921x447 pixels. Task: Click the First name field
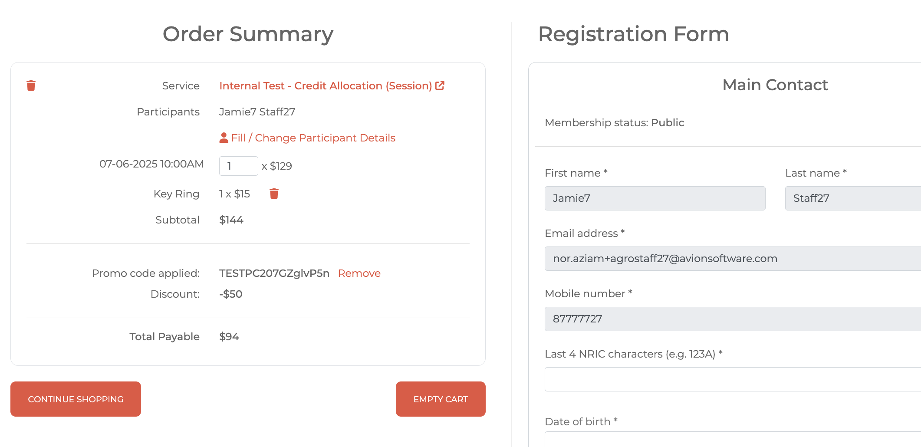point(655,198)
